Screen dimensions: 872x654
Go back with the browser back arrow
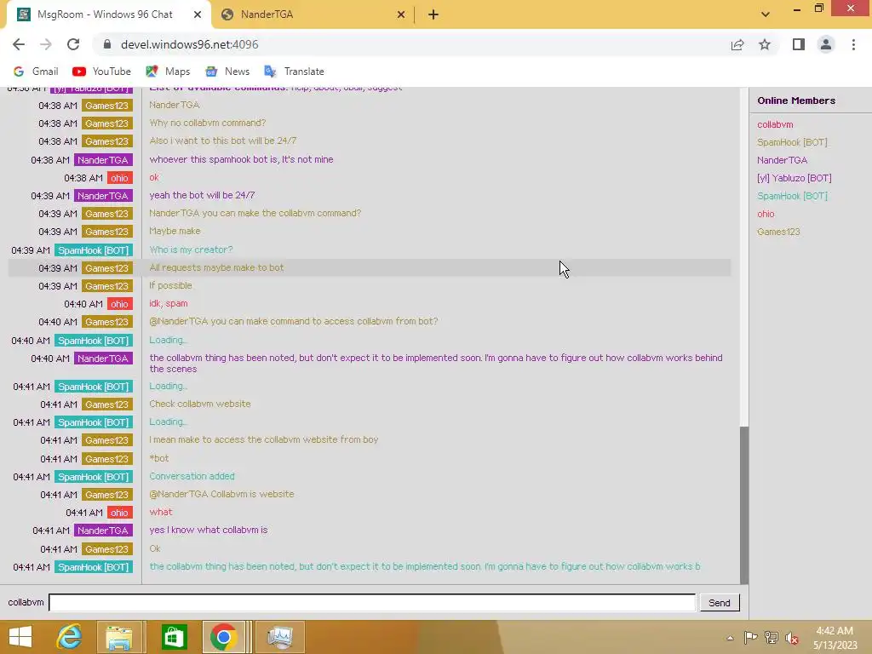click(x=19, y=44)
